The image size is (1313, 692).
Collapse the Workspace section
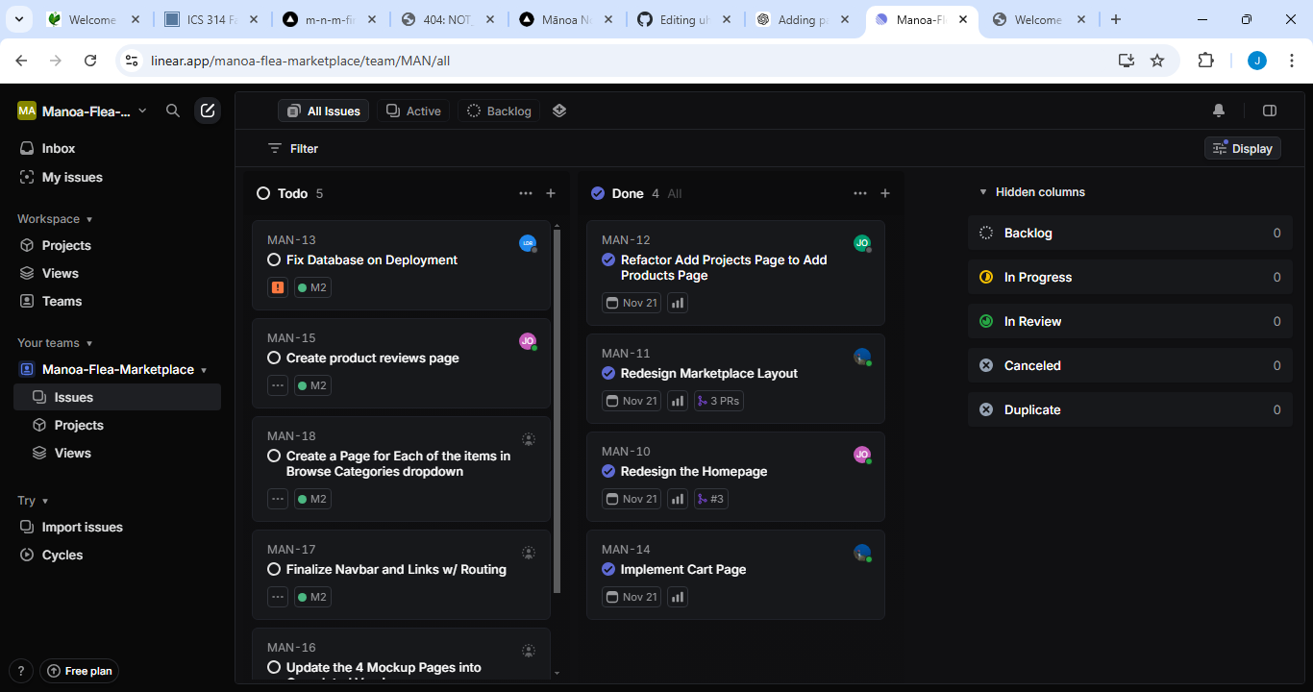click(x=55, y=219)
